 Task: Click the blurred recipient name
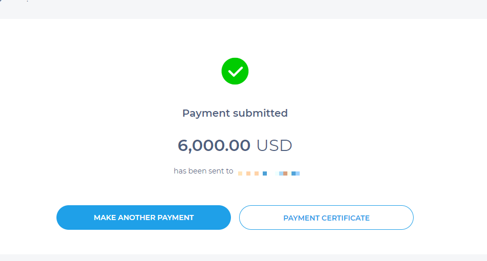pyautogui.click(x=269, y=173)
